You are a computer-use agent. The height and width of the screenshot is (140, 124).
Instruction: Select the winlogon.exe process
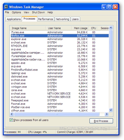(x=59, y=87)
